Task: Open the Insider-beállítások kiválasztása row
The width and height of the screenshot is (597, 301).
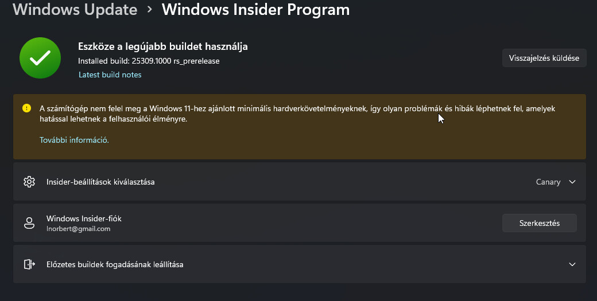Action: [299, 182]
